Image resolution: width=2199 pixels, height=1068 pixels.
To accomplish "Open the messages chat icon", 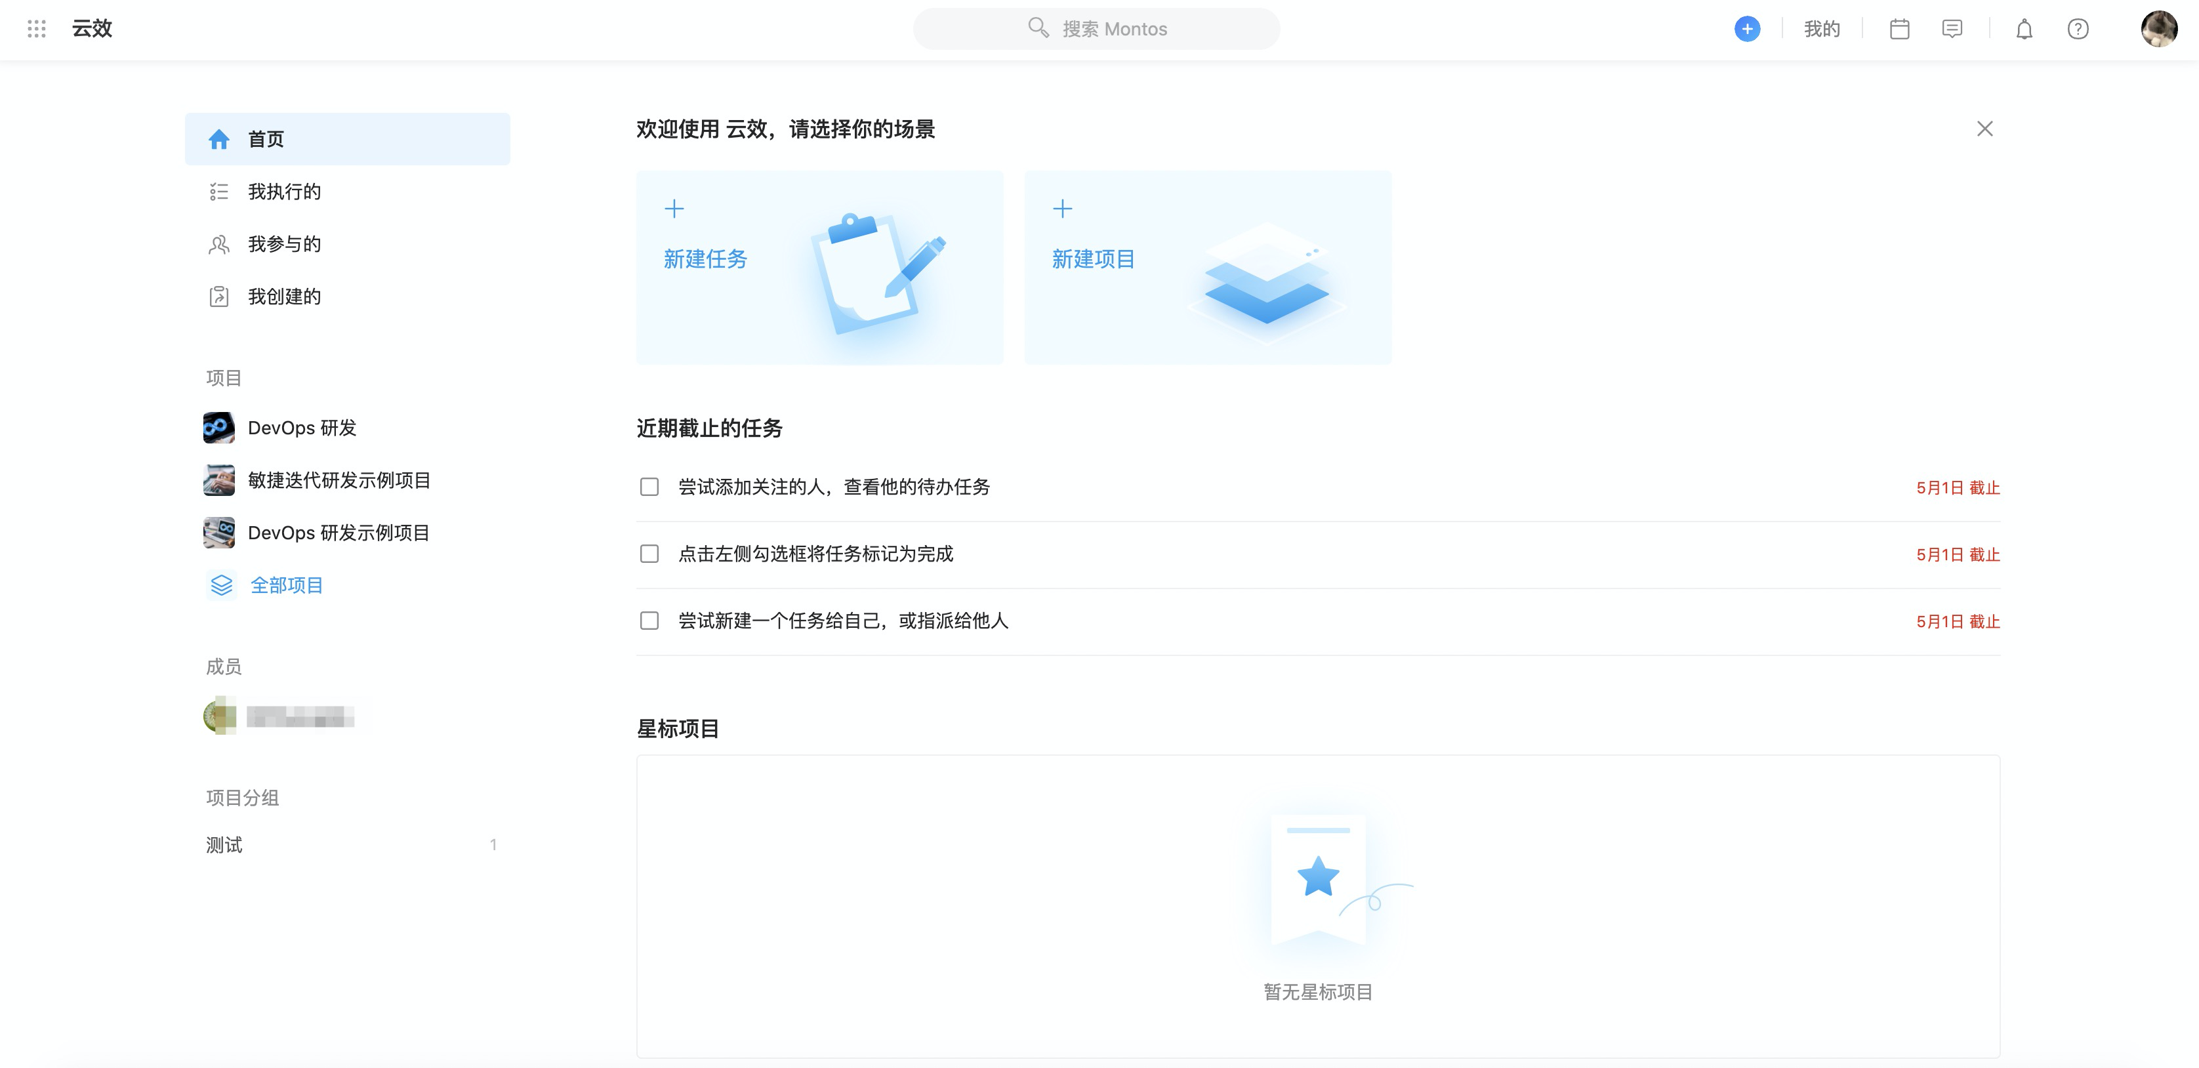I will coord(1952,29).
